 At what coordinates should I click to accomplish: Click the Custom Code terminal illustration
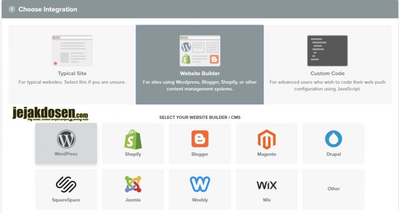pyautogui.click(x=327, y=51)
